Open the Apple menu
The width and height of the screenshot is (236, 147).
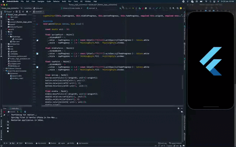tap(3, 1)
